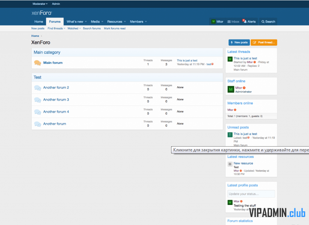The height and width of the screenshot is (225, 309).
Task: Click the Search magnifier icon
Action: click(x=263, y=22)
